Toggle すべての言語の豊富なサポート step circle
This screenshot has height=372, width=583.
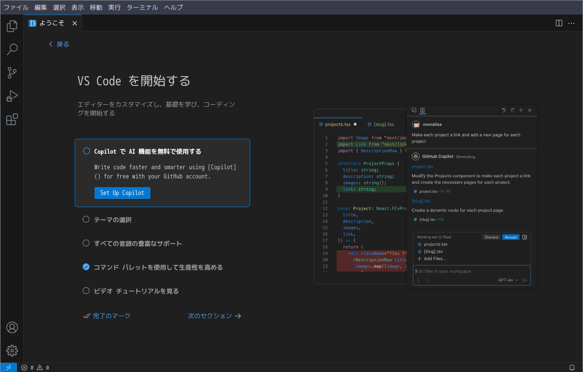[x=86, y=243]
